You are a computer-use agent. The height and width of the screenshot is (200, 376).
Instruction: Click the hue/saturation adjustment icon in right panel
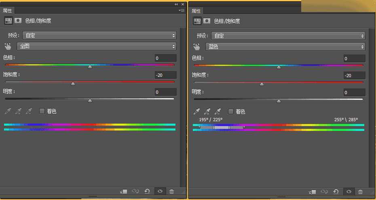[197, 21]
